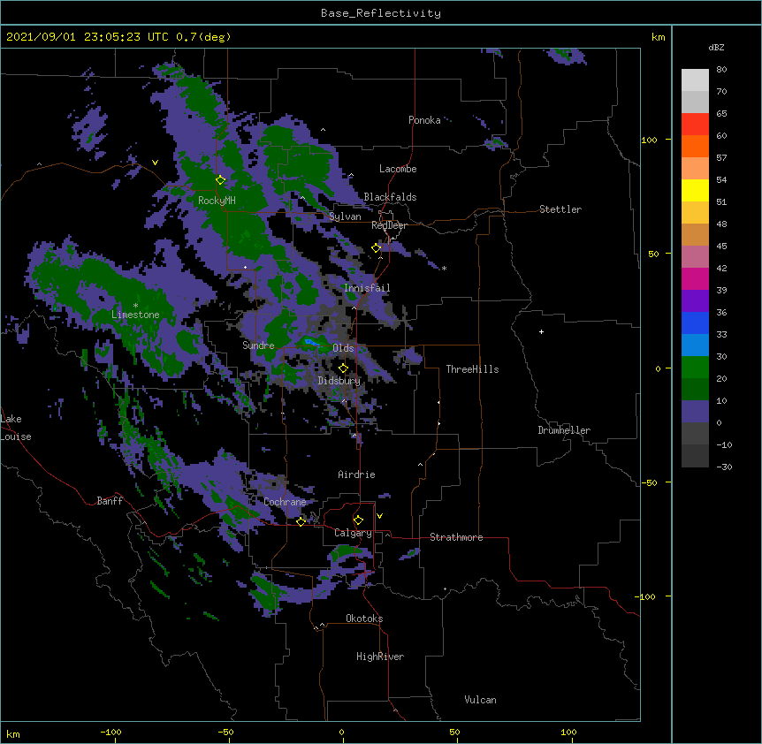Viewport: 762px width, 744px height.
Task: Click the Vulcan label
Action: (x=480, y=700)
